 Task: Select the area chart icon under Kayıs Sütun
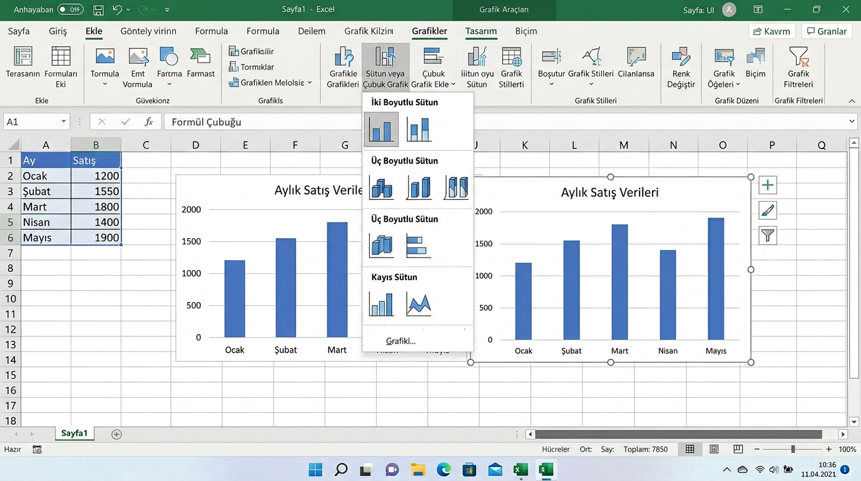point(419,304)
